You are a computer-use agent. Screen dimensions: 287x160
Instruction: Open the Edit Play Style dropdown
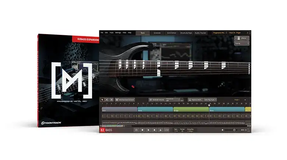pos(210,100)
